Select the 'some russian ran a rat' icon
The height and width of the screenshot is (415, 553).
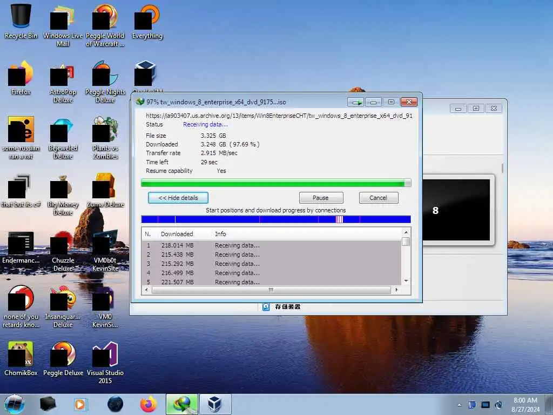21,138
